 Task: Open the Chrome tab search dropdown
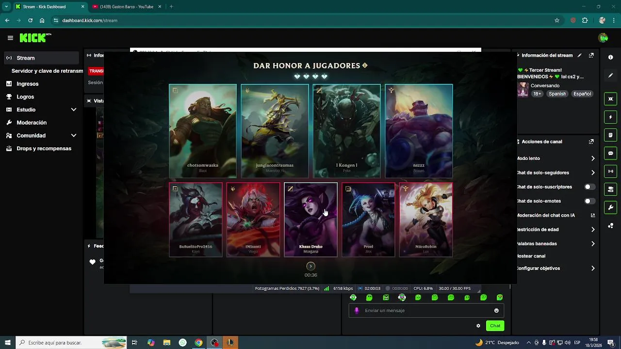tap(6, 7)
